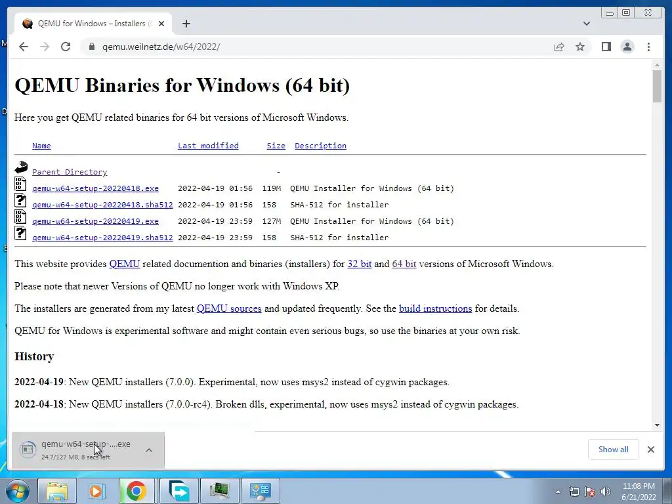The image size is (672, 504).
Task: Expand the tab search chevron
Action: click(x=586, y=24)
